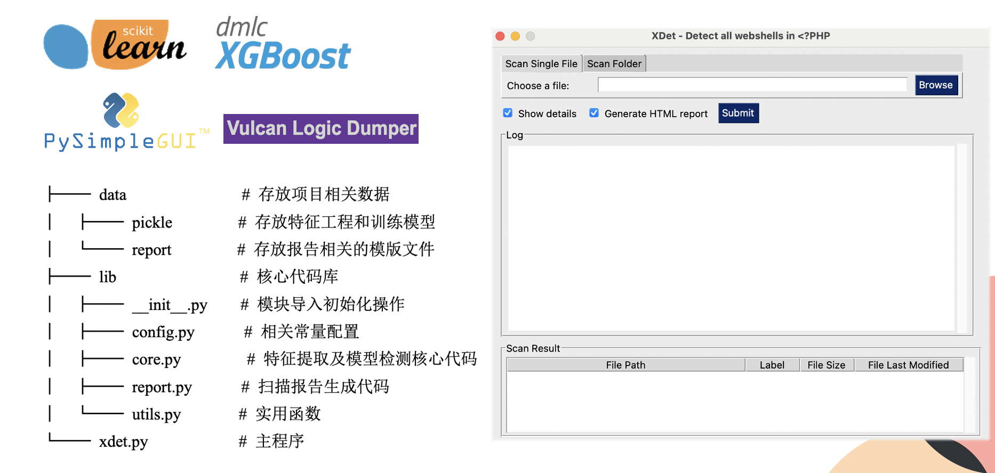Click the Scan Result table scrollbar

pos(970,395)
